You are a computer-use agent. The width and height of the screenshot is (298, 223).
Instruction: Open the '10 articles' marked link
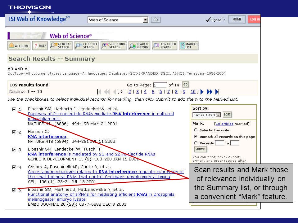(224, 124)
